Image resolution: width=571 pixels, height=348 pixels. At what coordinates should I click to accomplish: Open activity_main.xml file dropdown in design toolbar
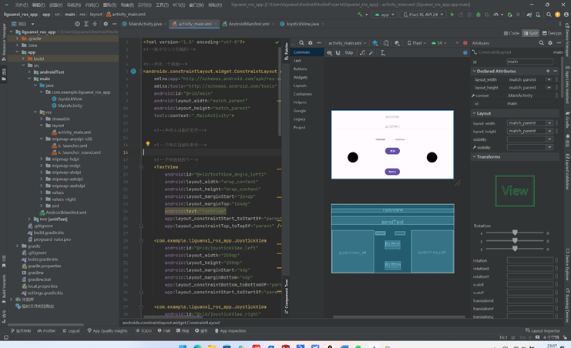[x=347, y=43]
